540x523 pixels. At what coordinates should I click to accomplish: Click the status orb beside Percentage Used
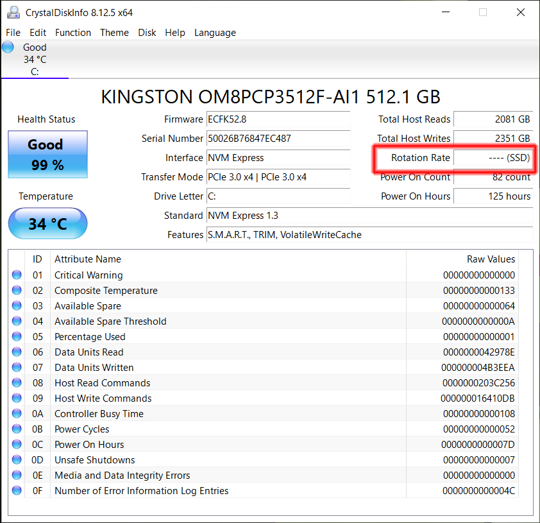(x=17, y=337)
